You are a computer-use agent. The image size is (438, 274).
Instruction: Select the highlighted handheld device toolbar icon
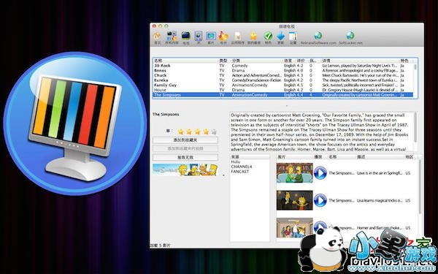point(199,36)
